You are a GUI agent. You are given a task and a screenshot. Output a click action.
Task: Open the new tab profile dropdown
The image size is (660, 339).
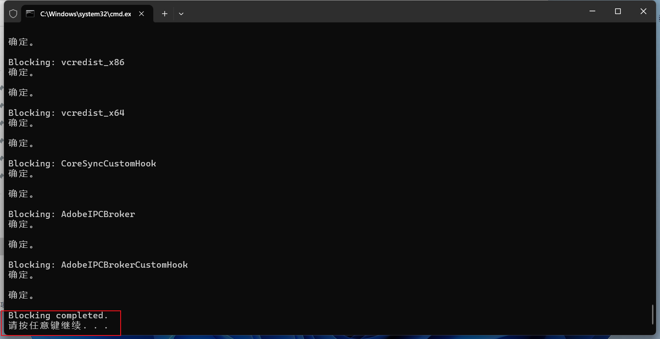pos(181,14)
